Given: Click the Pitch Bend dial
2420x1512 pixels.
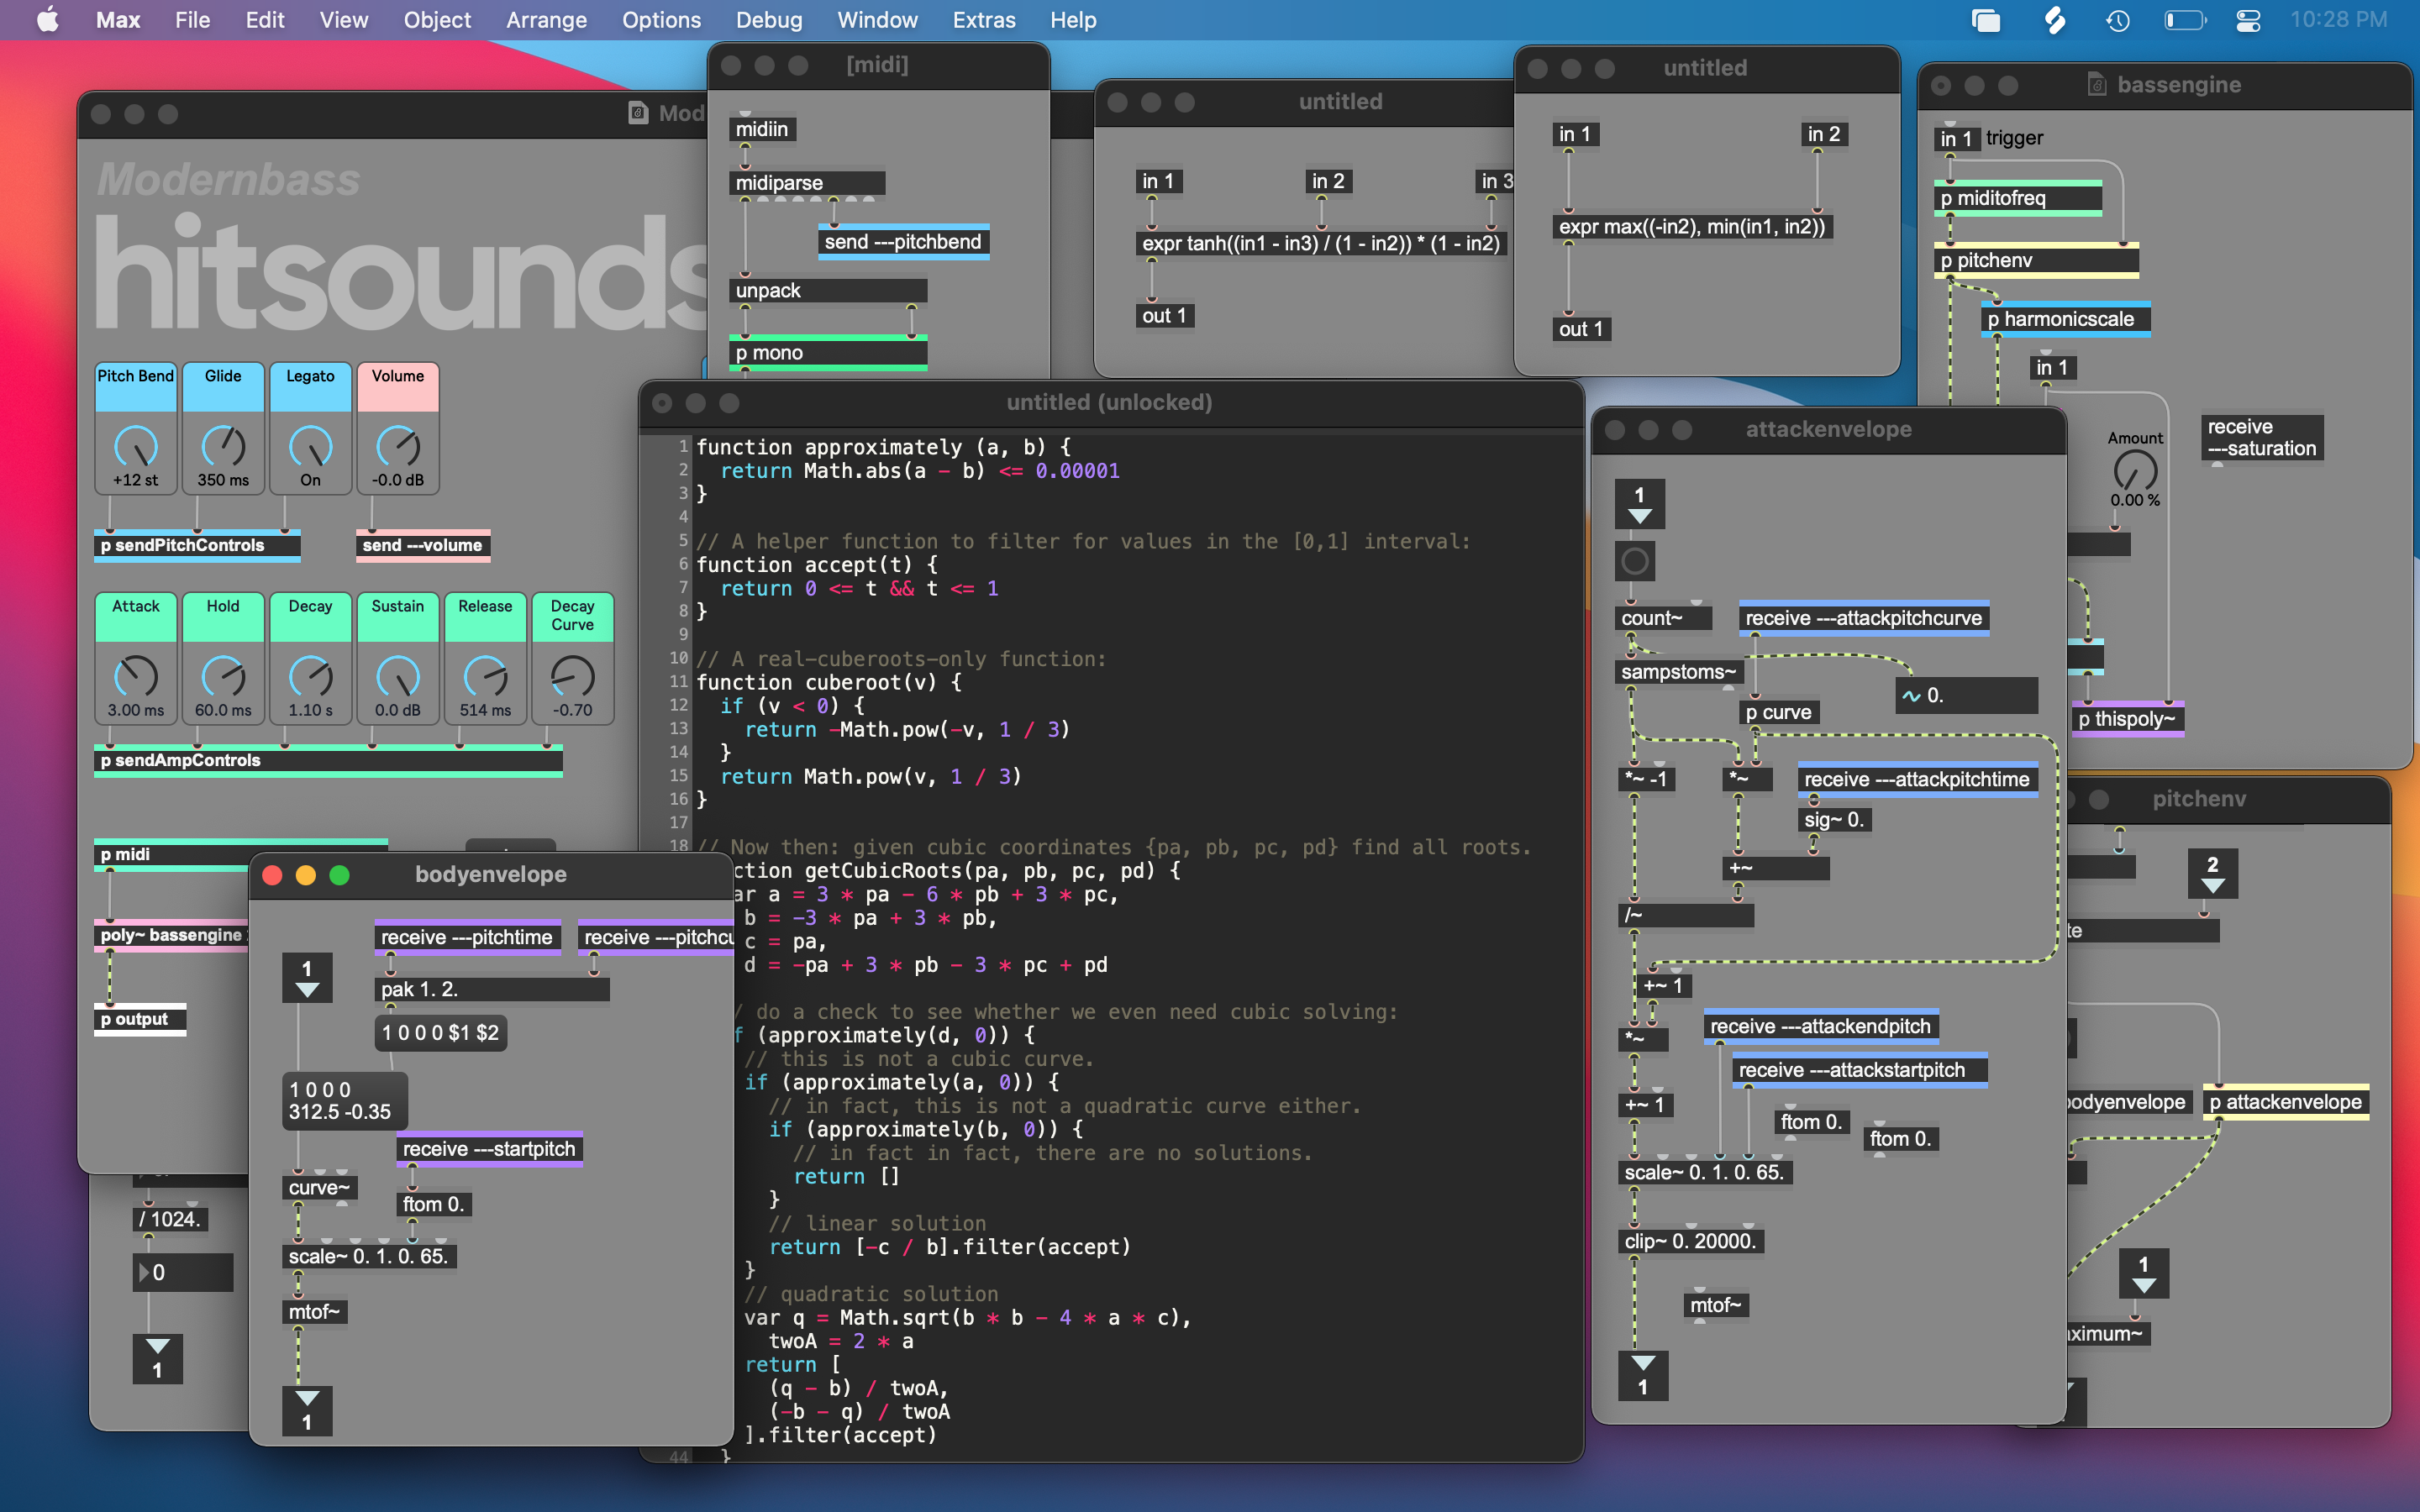Looking at the screenshot, I should (135, 447).
